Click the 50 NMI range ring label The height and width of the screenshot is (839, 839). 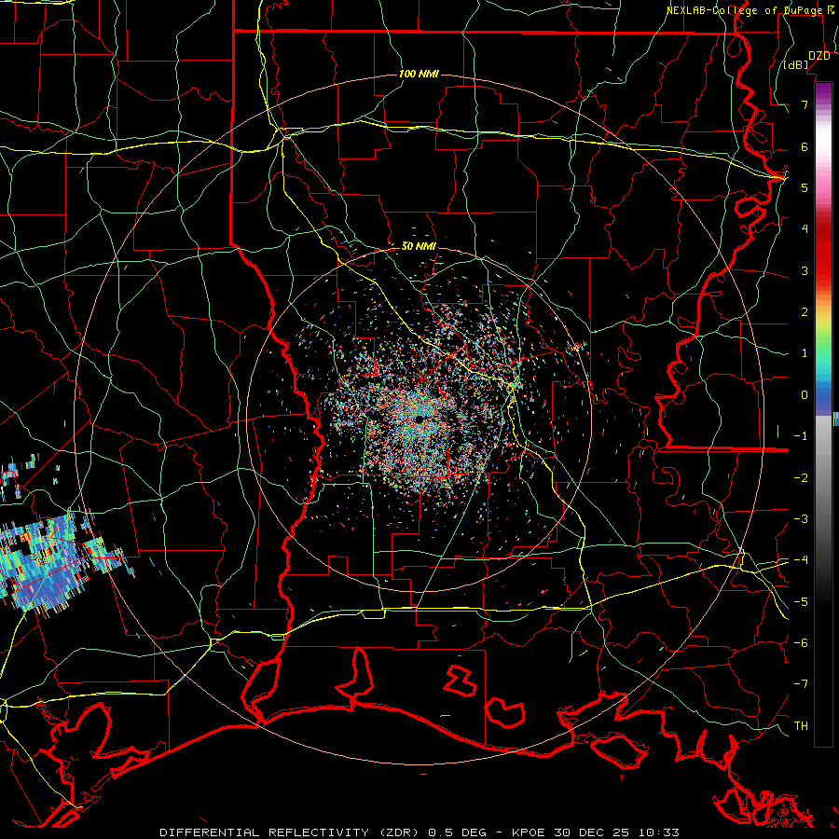tap(419, 246)
